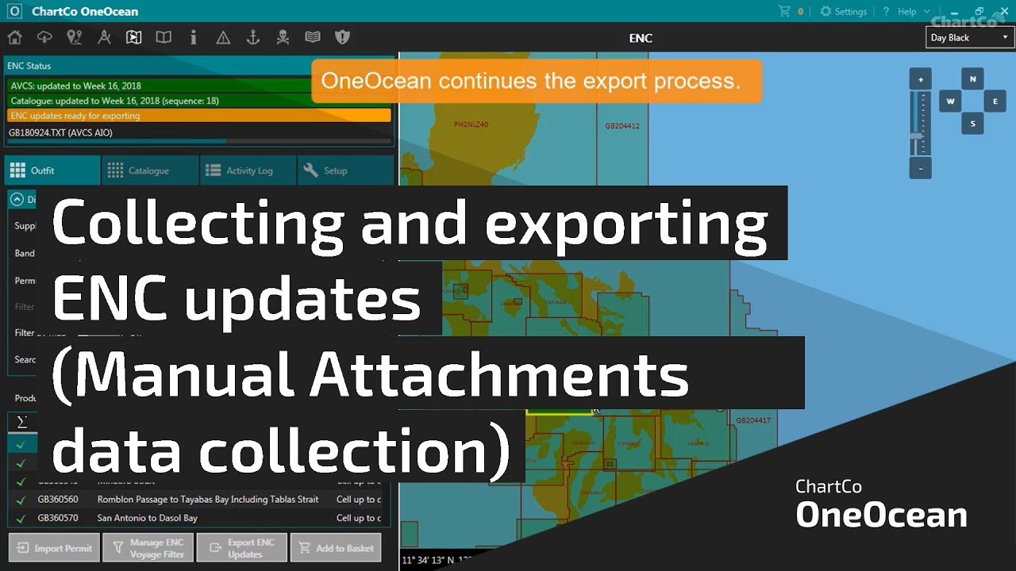Open the dividers compass tool icon
1016x571 pixels.
tap(104, 37)
